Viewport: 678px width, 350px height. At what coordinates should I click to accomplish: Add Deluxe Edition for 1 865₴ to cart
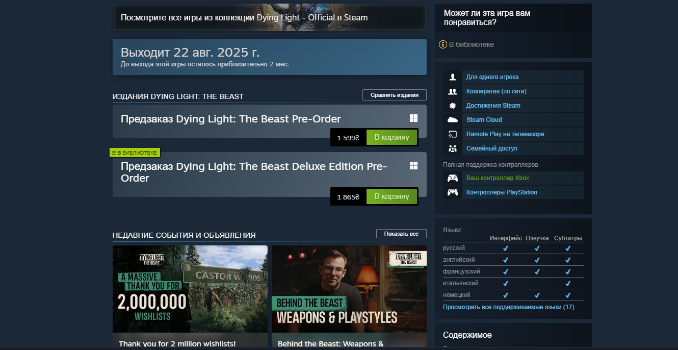point(392,196)
